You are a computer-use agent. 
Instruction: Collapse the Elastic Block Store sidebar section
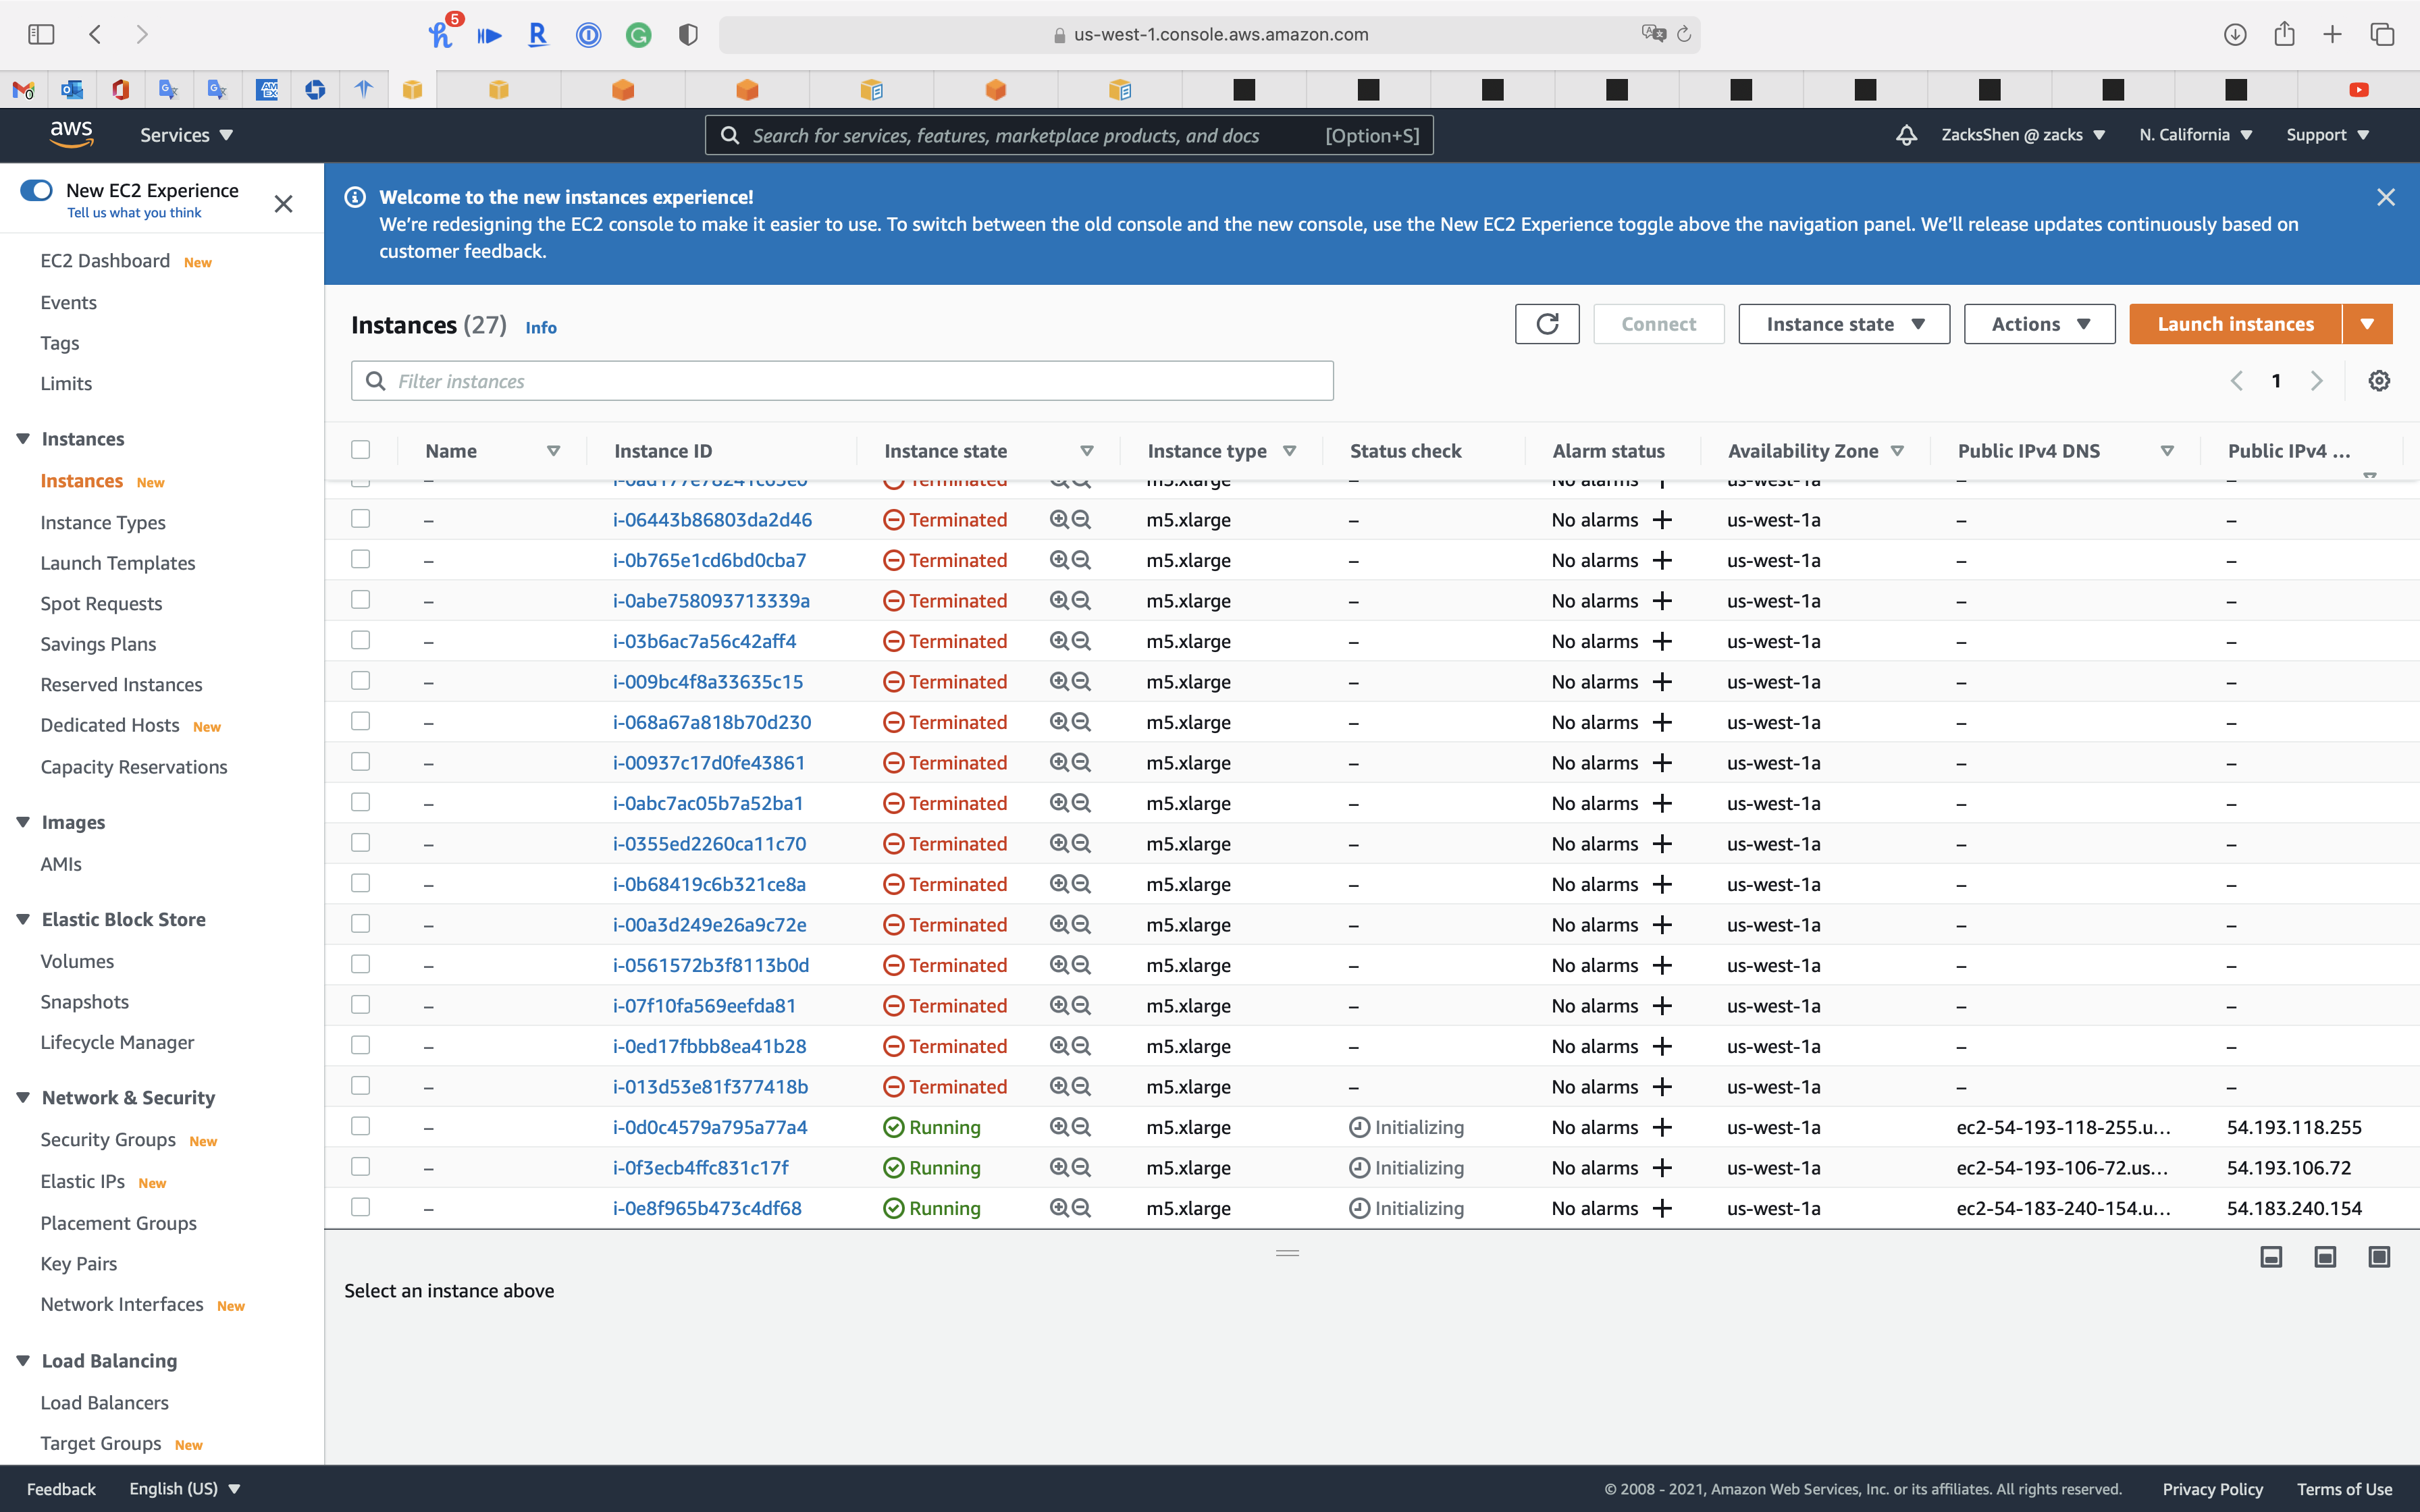(23, 919)
